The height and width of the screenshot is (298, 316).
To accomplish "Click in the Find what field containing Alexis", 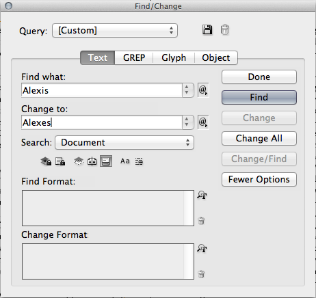I will click(102, 90).
